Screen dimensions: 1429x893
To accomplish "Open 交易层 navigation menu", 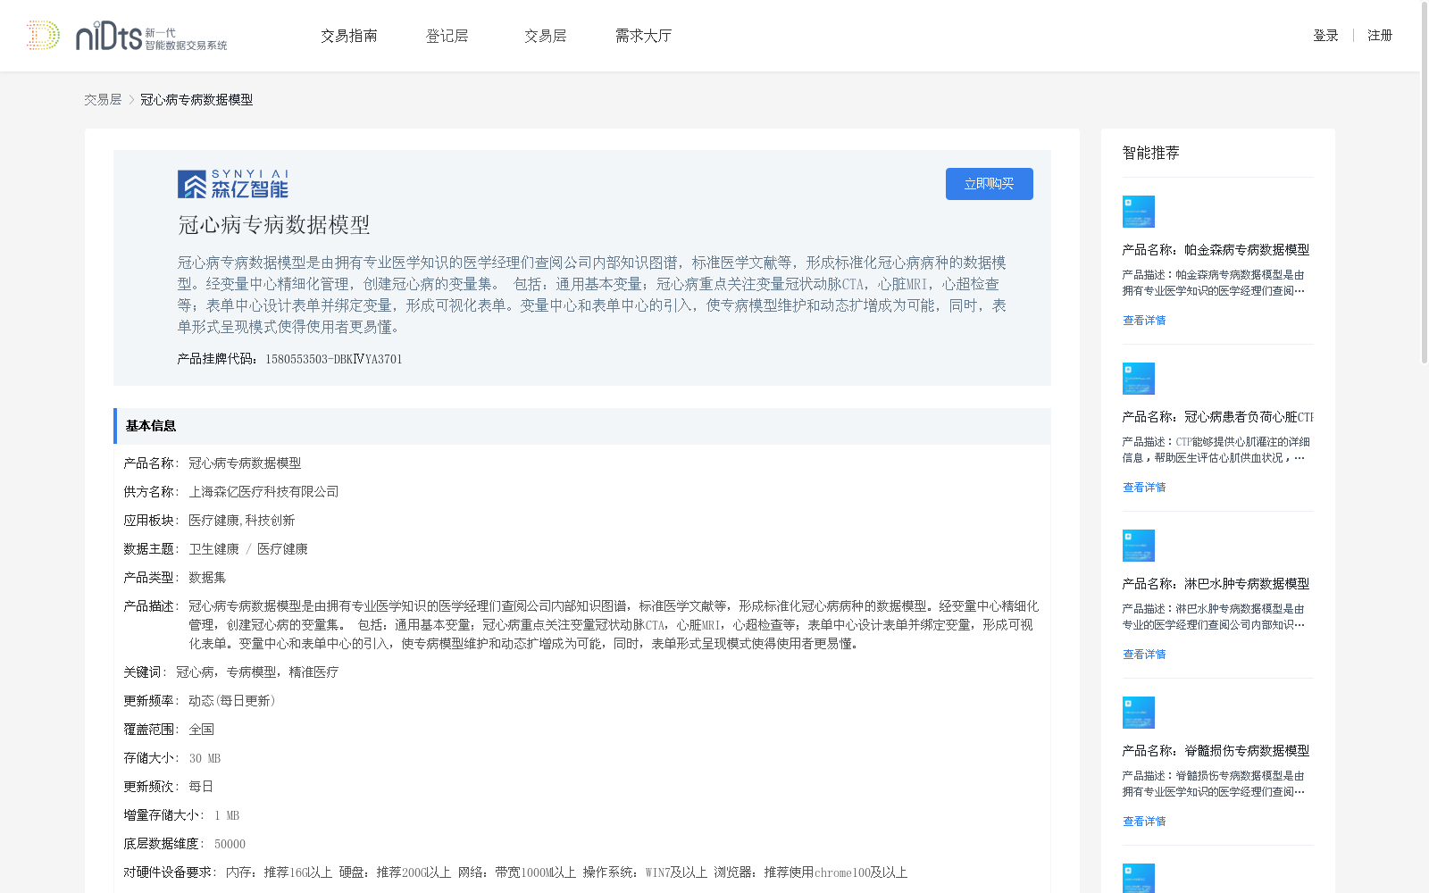I will [x=546, y=36].
